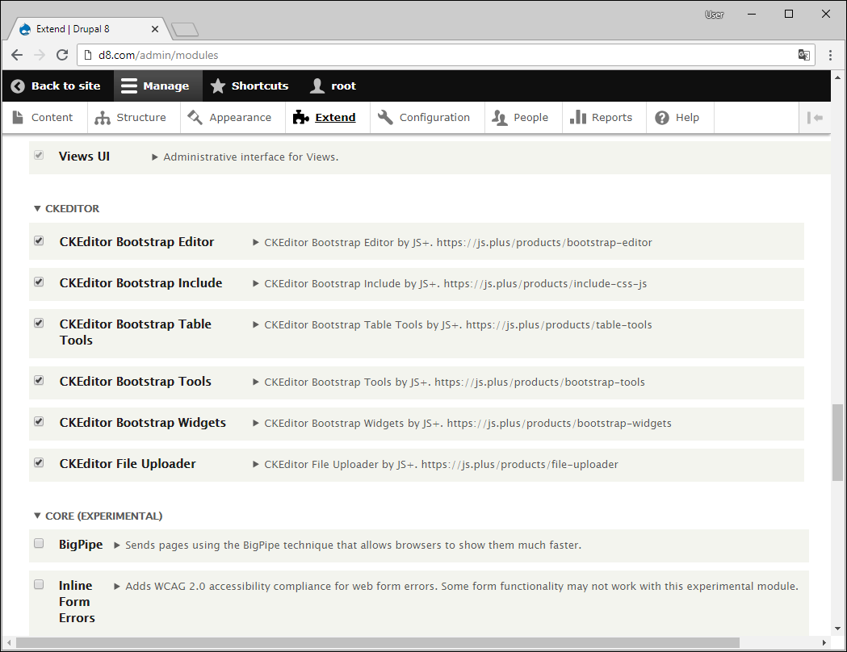847x652 pixels.
Task: Enable the BigPipe module checkbox
Action: (x=39, y=544)
